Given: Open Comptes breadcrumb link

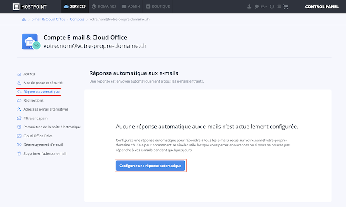Looking at the screenshot, I should (77, 19).
